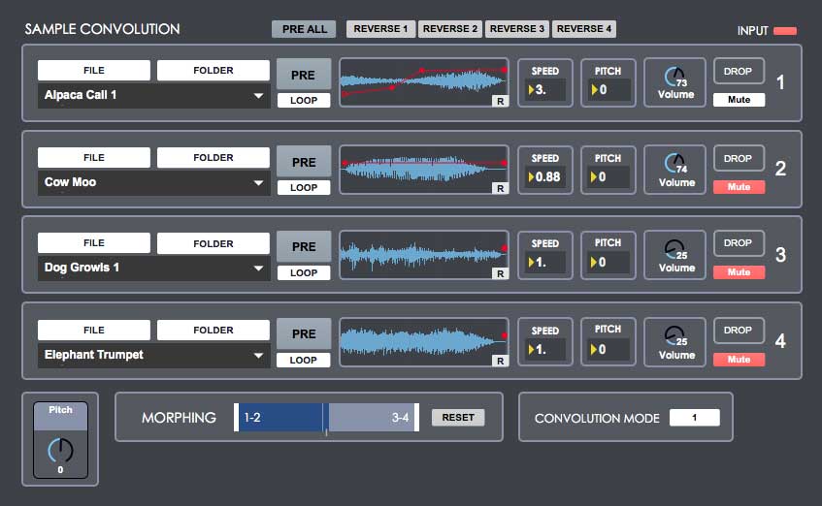822x506 pixels.
Task: Click the red envelope line on Cow Moo waveform
Action: [423, 163]
